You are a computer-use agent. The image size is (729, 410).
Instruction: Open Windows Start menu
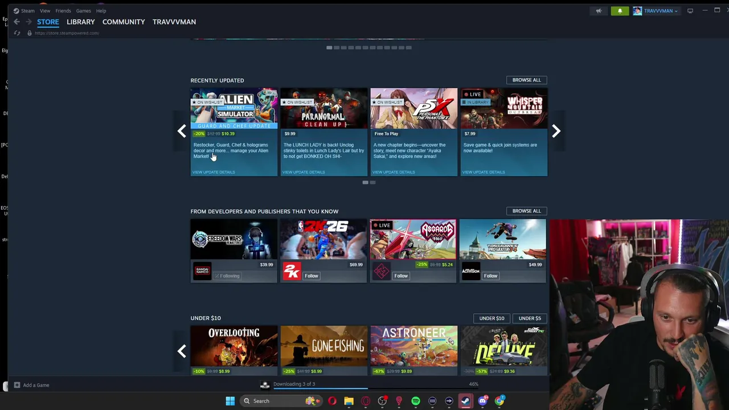click(x=230, y=401)
